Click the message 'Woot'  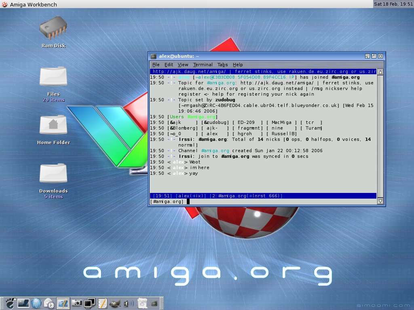195,162
